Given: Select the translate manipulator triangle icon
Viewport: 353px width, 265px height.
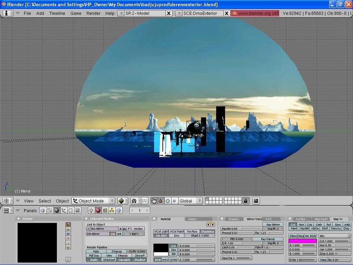Looking at the screenshot, I should point(161,201).
